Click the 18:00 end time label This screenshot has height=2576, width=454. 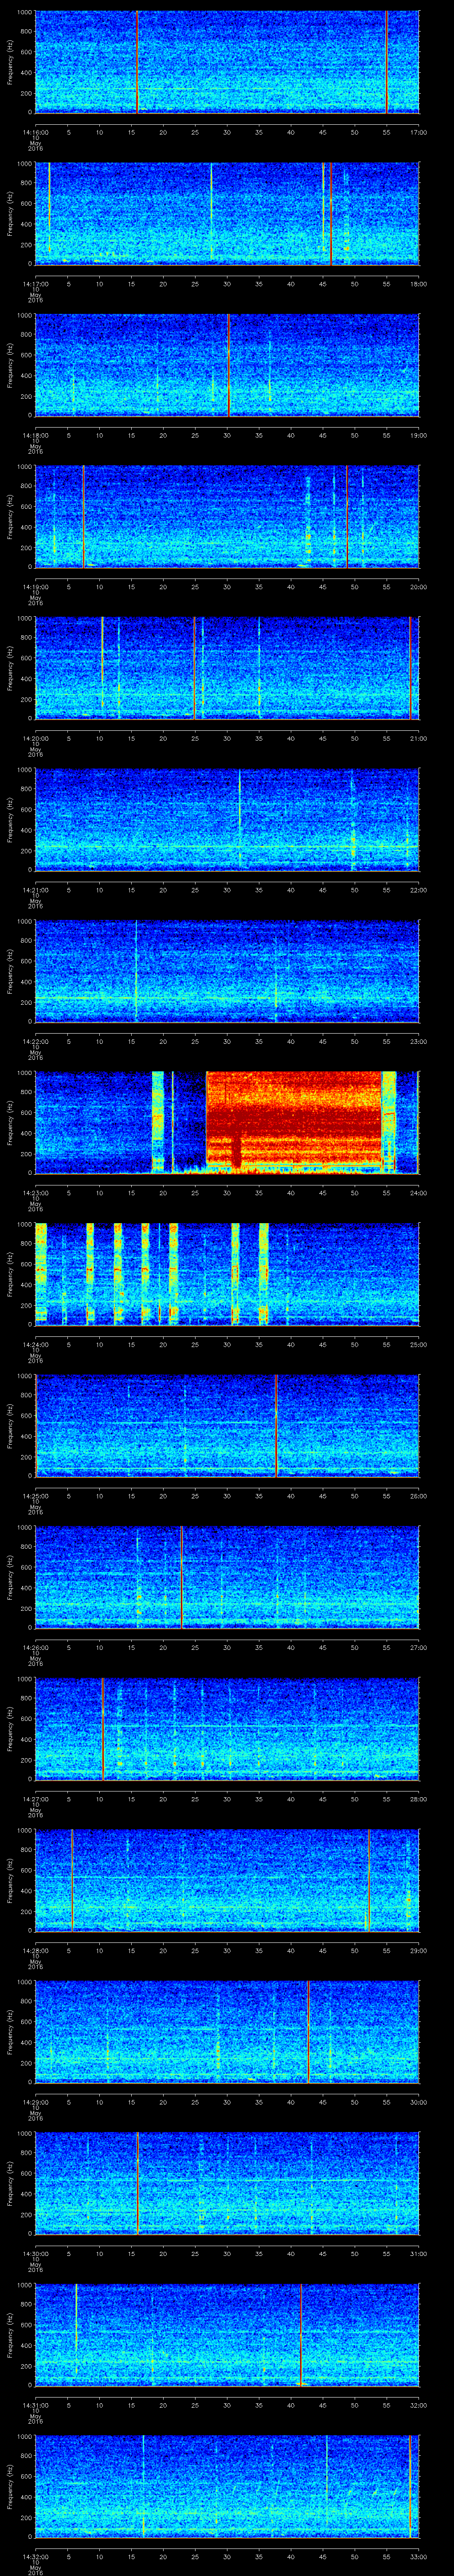[x=418, y=284]
